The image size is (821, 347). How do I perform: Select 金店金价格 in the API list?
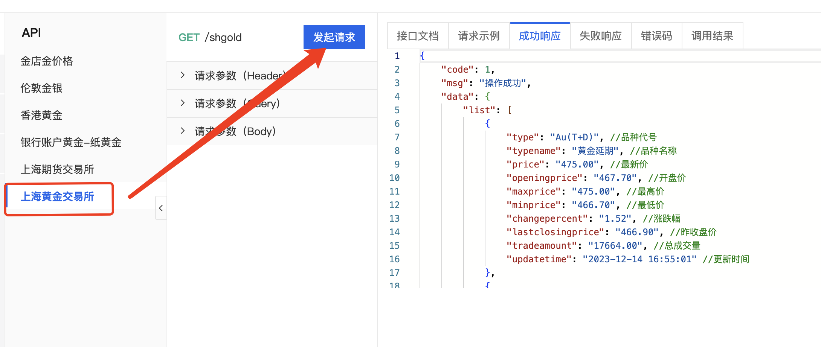click(47, 61)
